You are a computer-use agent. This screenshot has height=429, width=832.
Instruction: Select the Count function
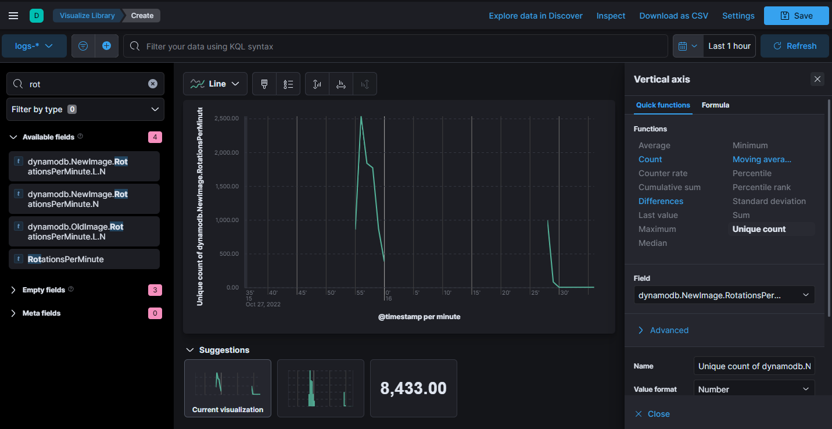tap(650, 159)
